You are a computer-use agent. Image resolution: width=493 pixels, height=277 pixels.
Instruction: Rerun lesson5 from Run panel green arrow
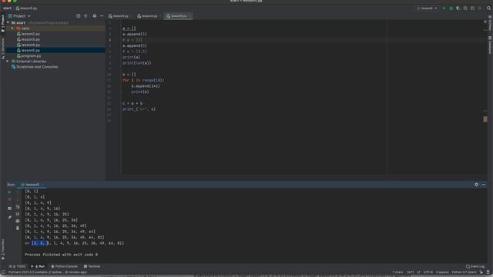[x=9, y=192]
